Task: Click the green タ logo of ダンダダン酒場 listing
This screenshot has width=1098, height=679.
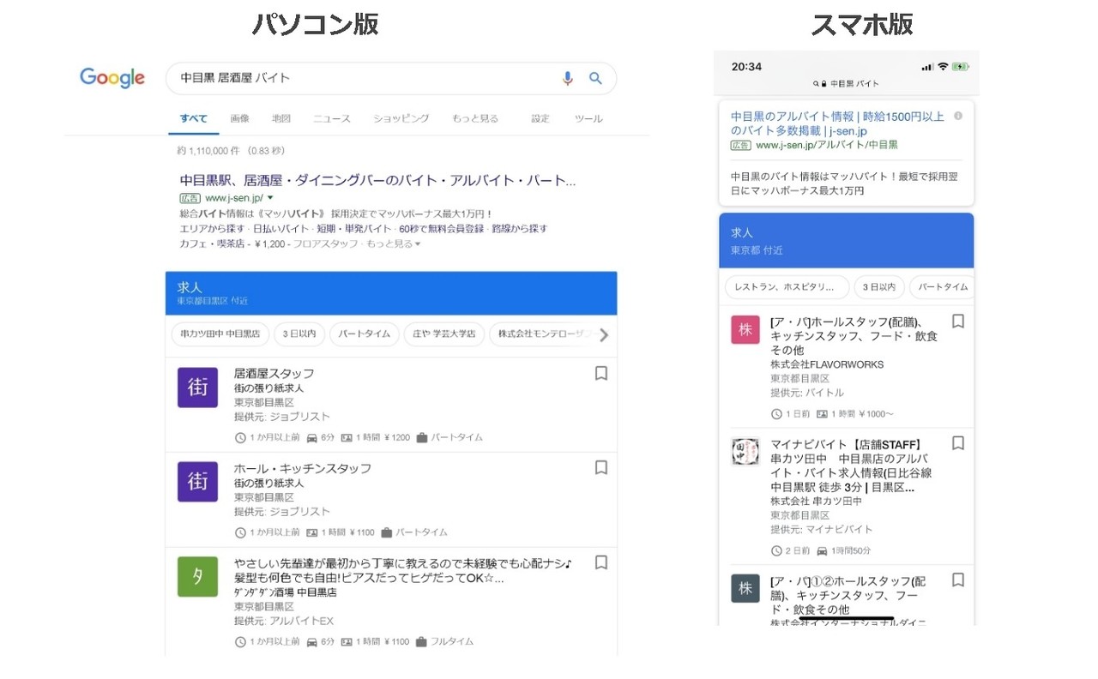Action: [x=198, y=577]
